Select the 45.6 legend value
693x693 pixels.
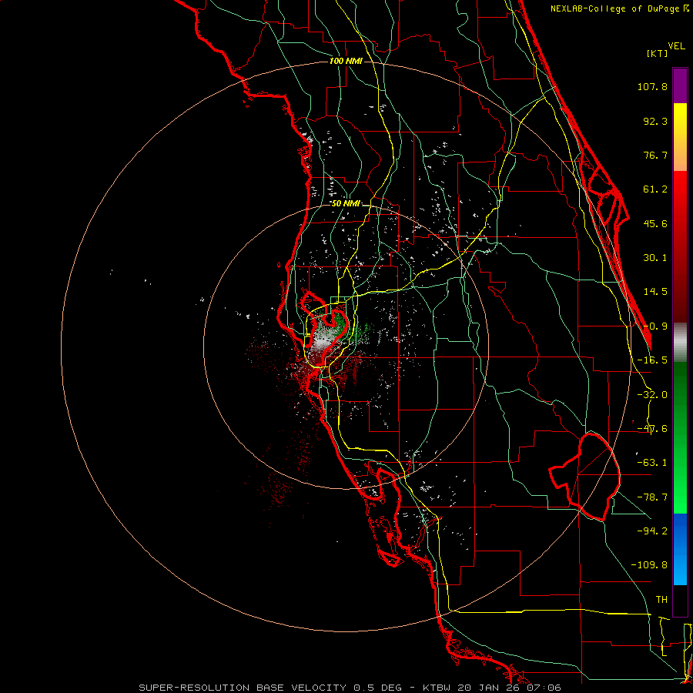[x=655, y=223]
